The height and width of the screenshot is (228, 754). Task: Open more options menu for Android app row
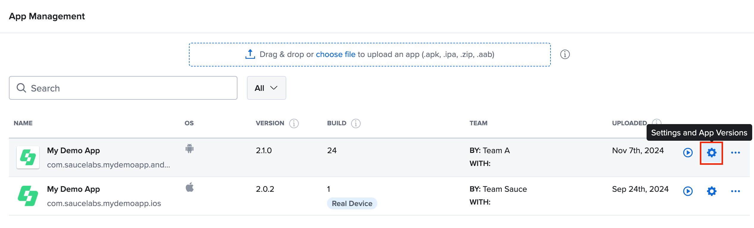735,153
